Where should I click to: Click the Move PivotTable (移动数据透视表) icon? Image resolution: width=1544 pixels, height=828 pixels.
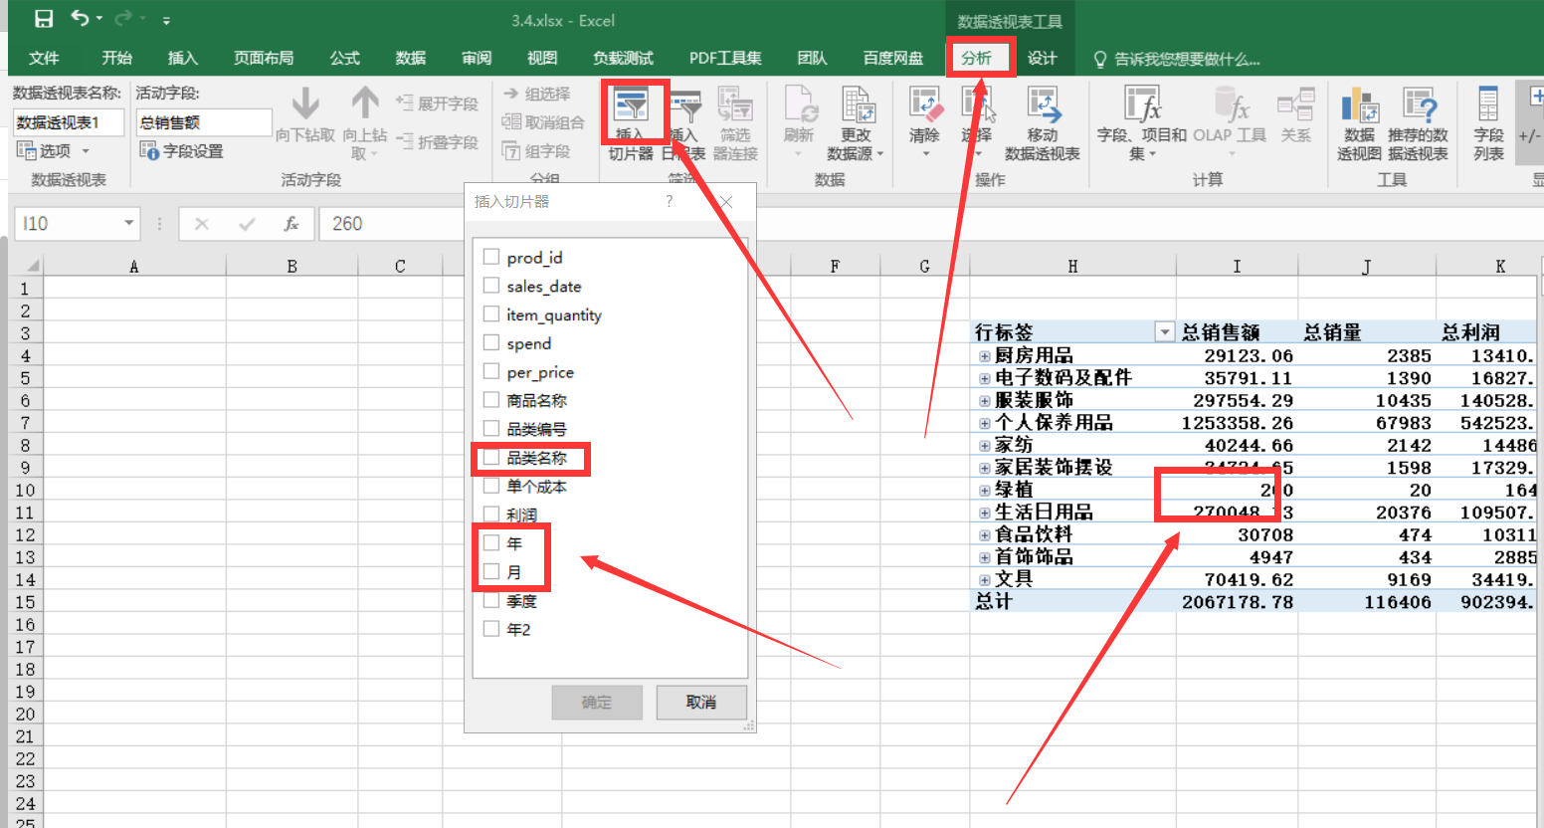pos(1043,104)
